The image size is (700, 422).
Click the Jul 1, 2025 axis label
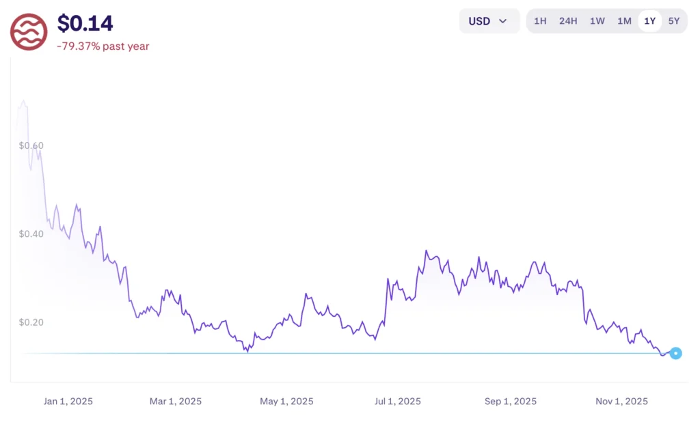397,402
